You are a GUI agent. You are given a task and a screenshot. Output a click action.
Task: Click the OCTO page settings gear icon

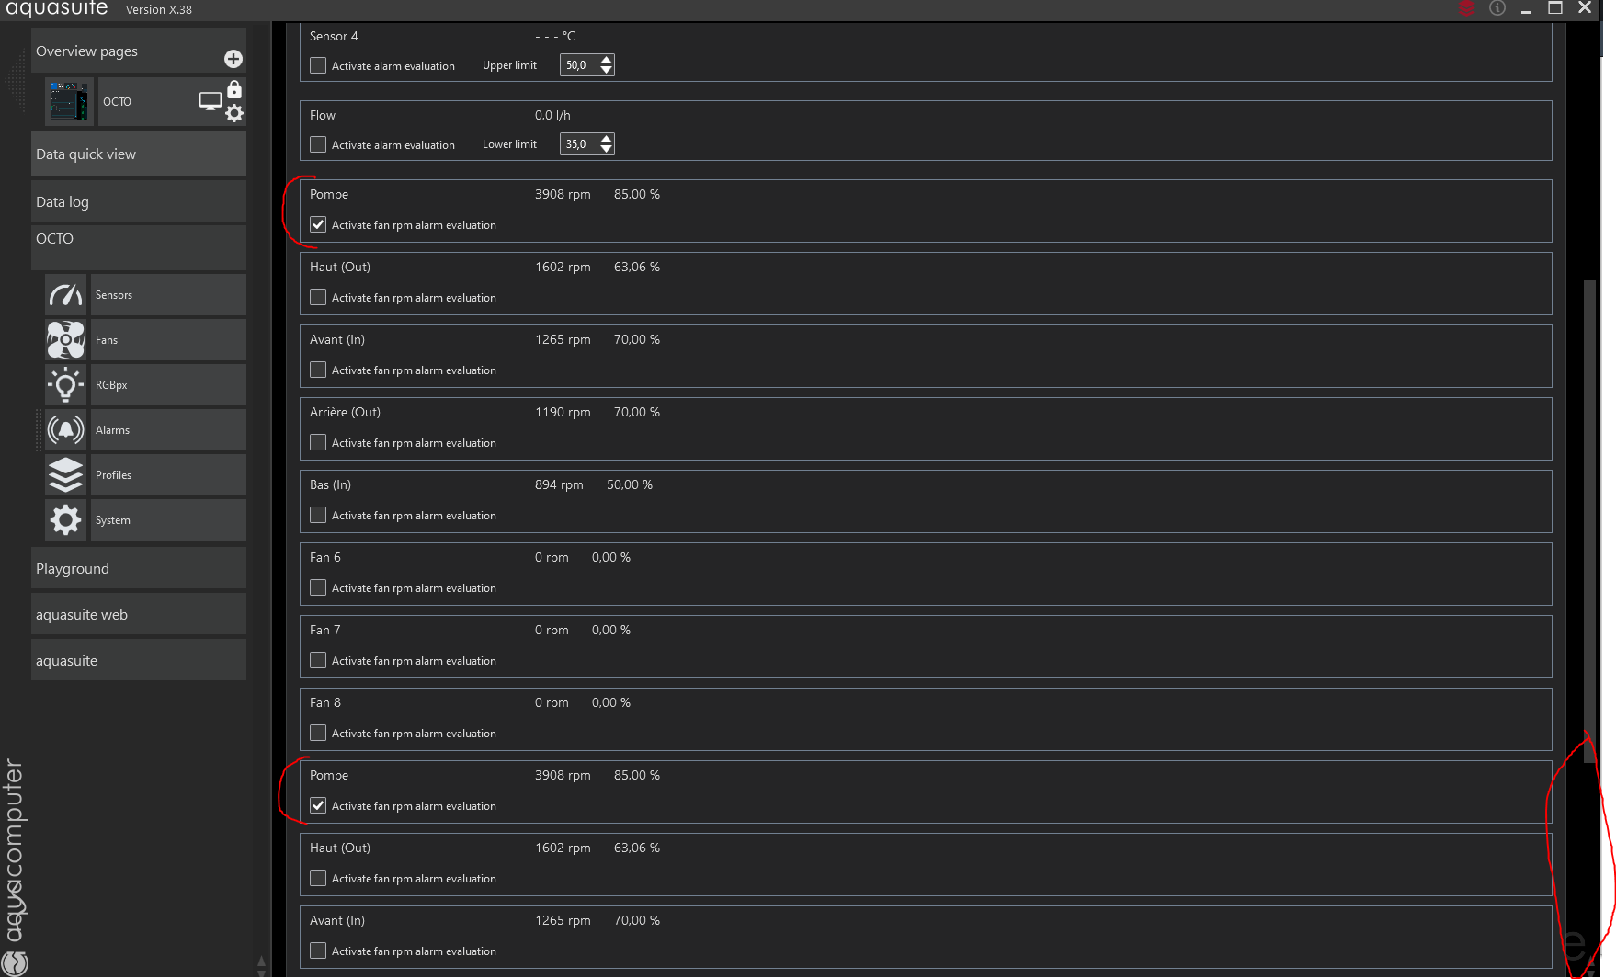pos(234,113)
